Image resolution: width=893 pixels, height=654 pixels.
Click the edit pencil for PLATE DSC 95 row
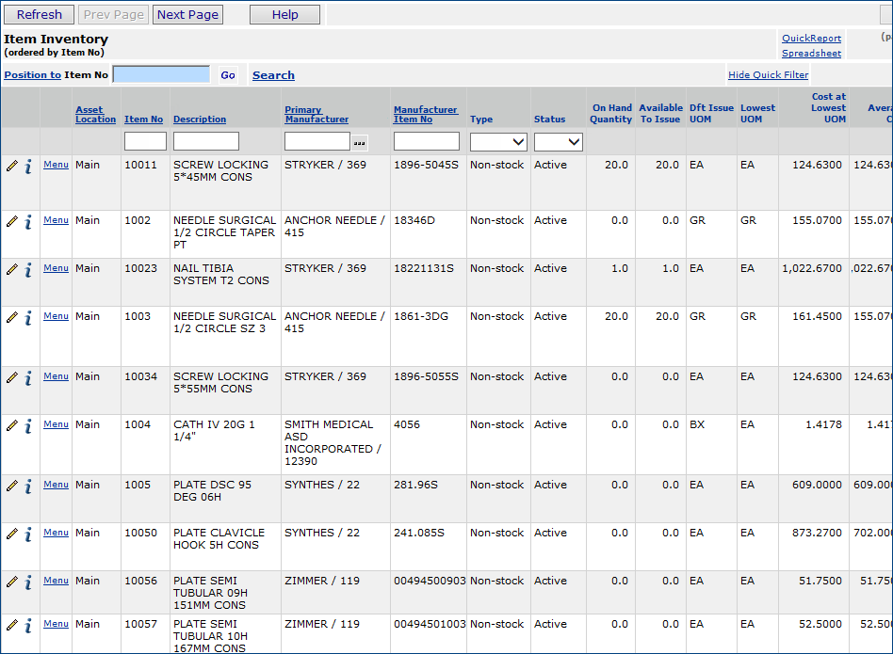[x=11, y=486]
